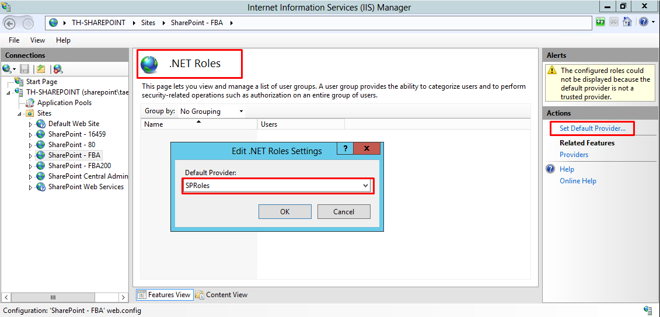The width and height of the screenshot is (660, 317).
Task: Open the top-right help question-mark icon
Action: 642,22
